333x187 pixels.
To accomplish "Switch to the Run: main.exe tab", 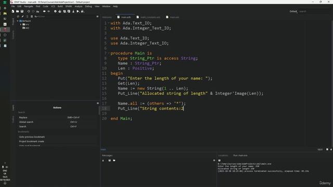I will [240, 155].
